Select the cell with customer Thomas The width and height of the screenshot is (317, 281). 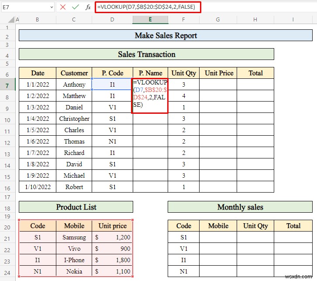click(x=74, y=141)
